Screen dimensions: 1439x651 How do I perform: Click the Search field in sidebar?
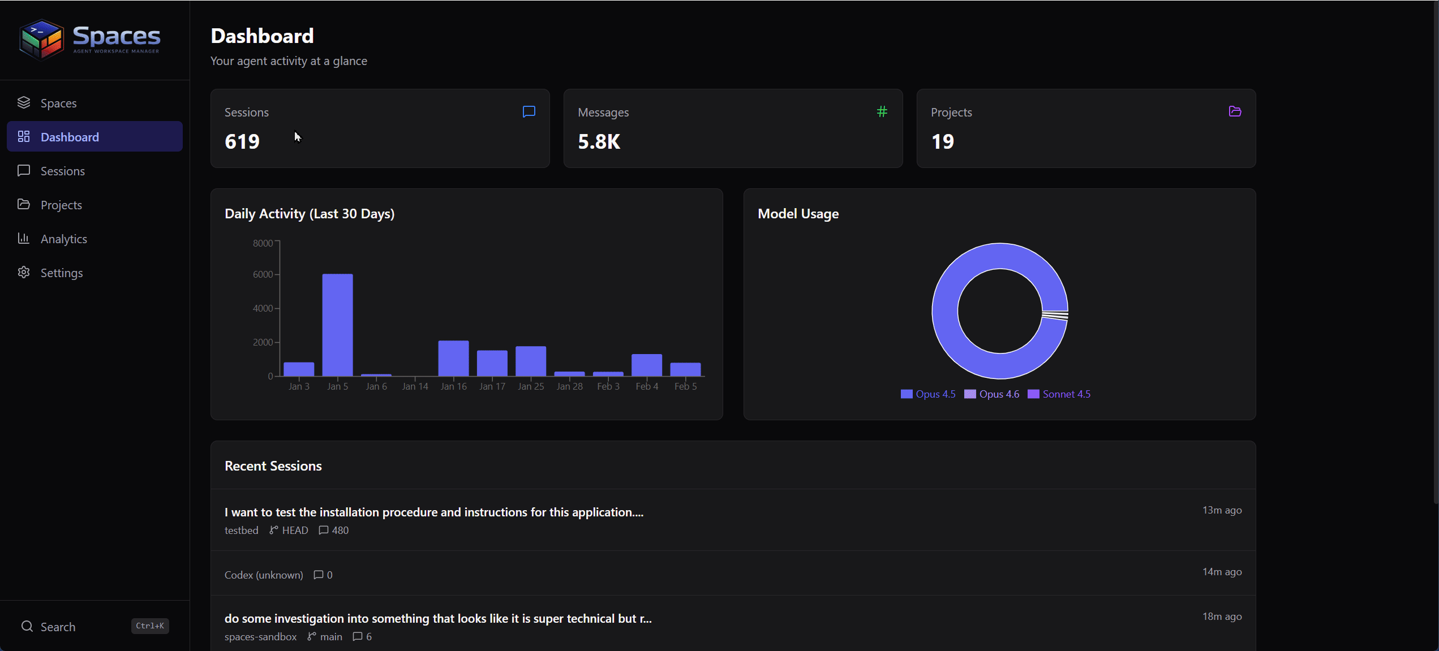(x=58, y=627)
